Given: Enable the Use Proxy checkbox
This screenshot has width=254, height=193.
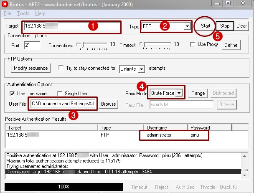Looking at the screenshot, I should [x=193, y=44].
